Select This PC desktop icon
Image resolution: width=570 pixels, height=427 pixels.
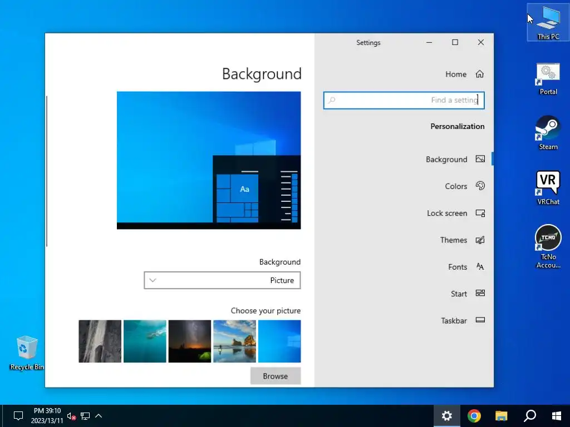tap(548, 22)
